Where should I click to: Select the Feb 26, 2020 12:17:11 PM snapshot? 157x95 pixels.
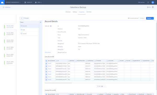(x=10, y=26)
